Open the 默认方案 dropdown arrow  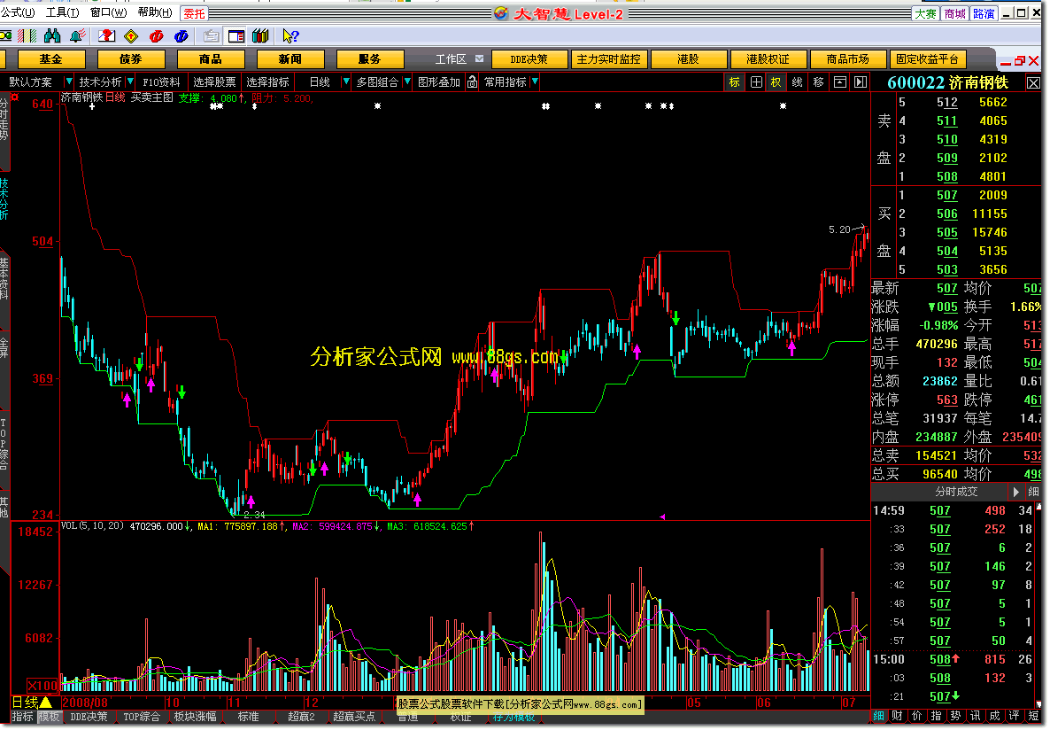coord(68,82)
